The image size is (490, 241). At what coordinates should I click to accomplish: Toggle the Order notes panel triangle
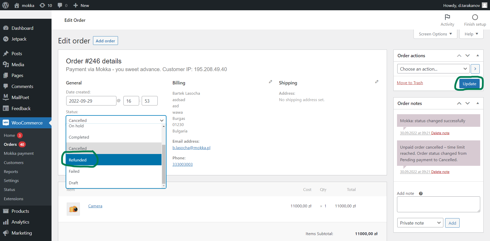478,103
